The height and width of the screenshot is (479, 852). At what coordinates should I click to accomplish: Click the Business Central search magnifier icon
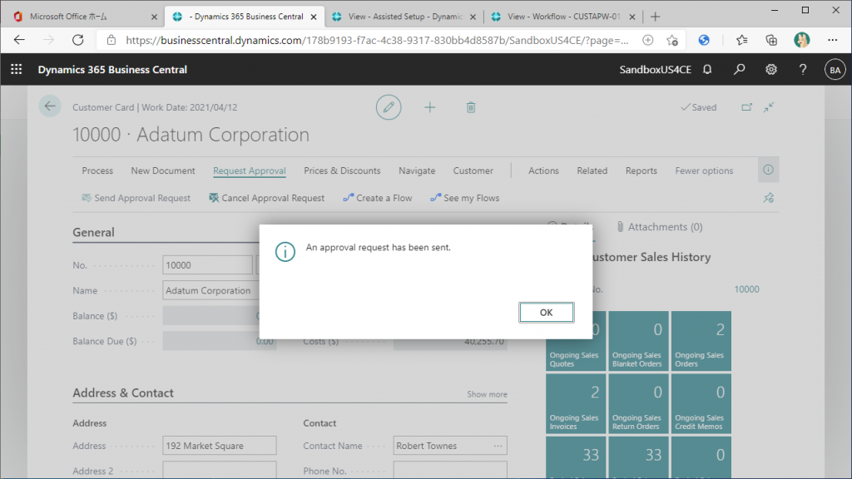coord(739,70)
